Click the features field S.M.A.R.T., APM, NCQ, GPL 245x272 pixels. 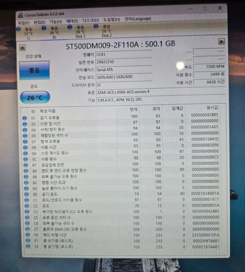161,100
